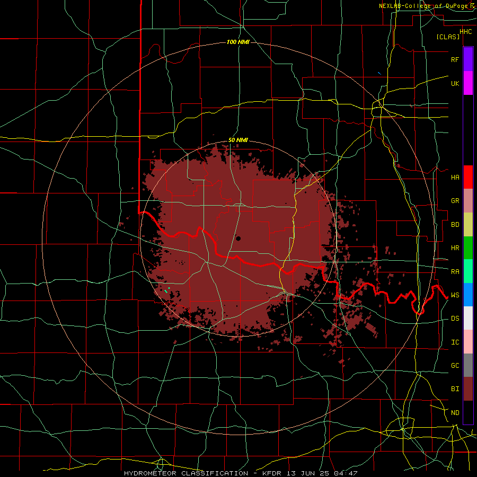This screenshot has height=477, width=477.
Task: Click the RF purple legend swatch
Action: [468, 59]
